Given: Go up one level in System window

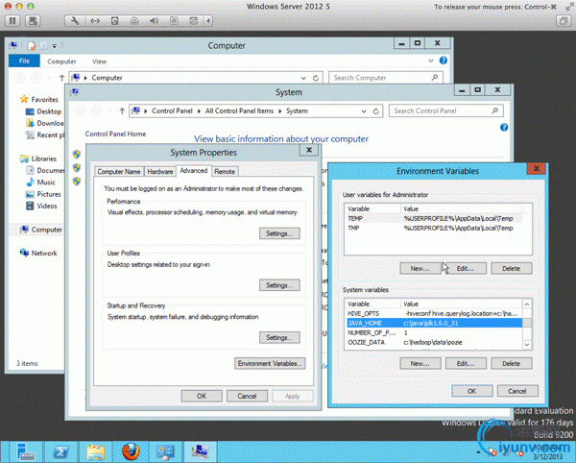Looking at the screenshot, I should [x=122, y=111].
